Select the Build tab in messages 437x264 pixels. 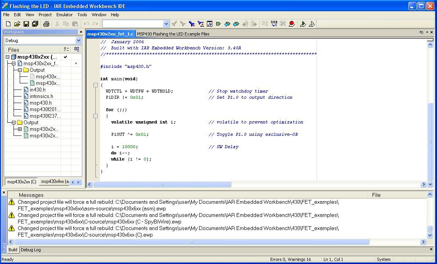click(13, 250)
